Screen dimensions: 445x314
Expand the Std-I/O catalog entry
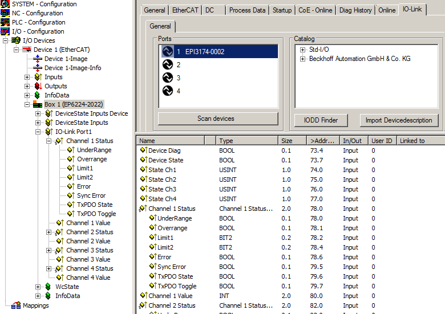[302, 50]
